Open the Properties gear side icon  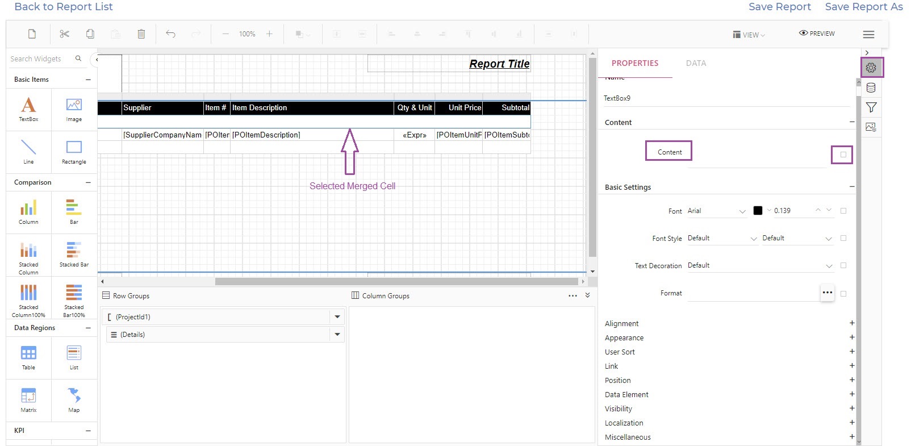(871, 68)
